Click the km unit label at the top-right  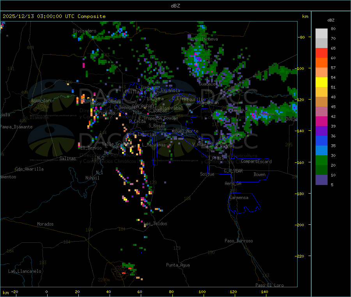click(305, 16)
